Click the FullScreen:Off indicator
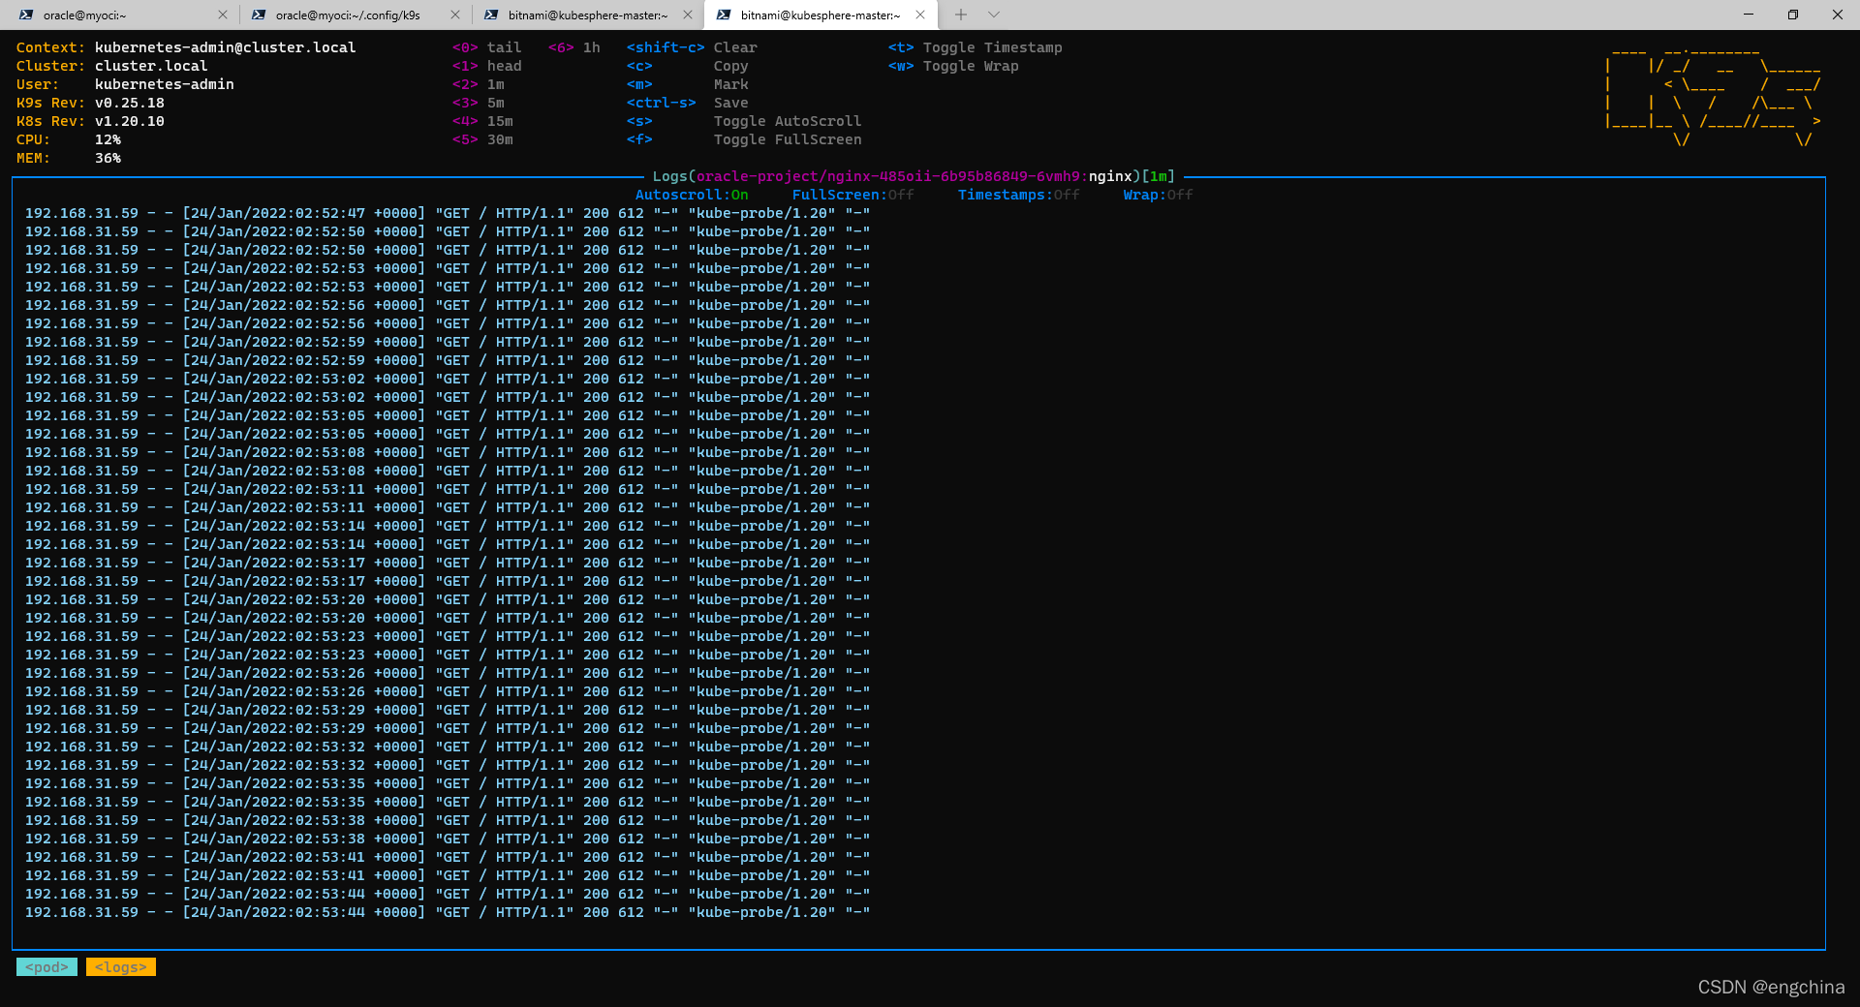Image resolution: width=1860 pixels, height=1007 pixels. (852, 195)
